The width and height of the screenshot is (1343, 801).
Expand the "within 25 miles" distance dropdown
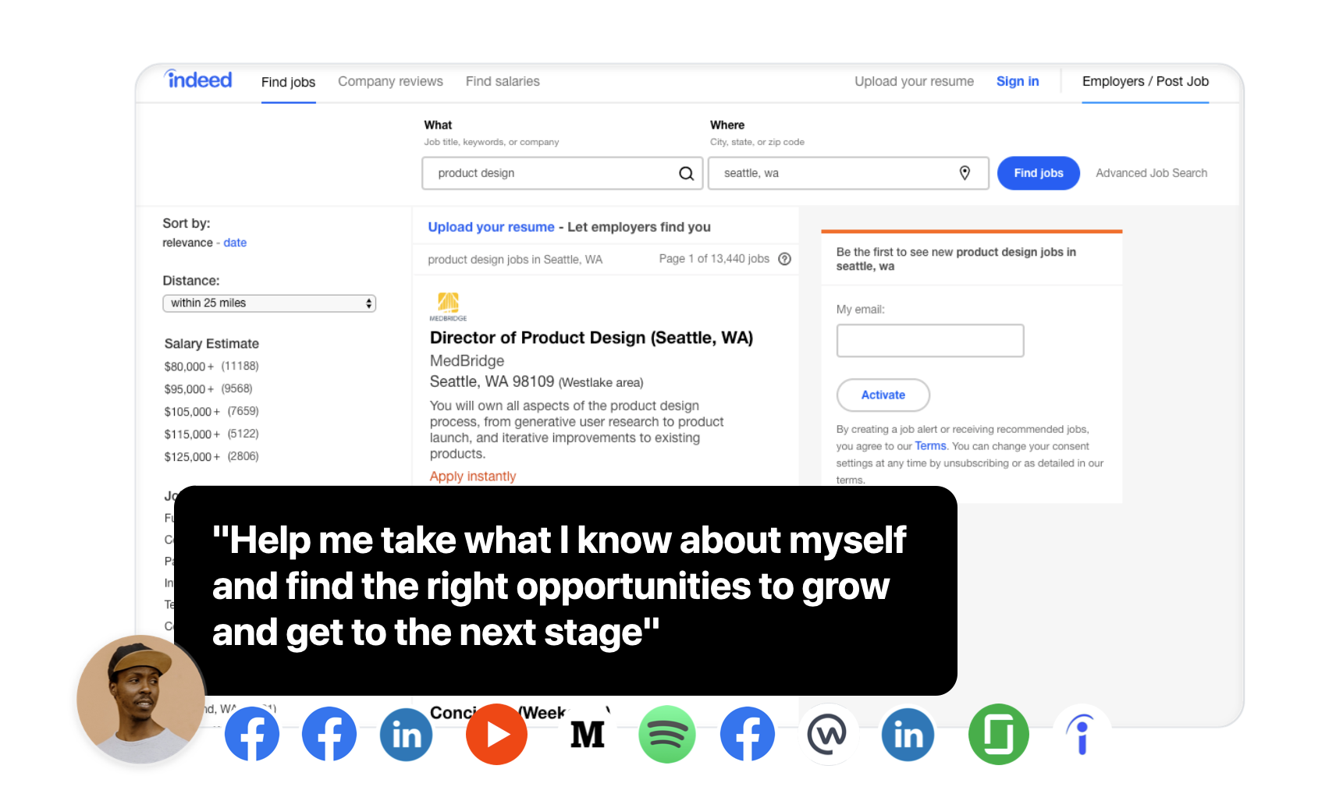click(269, 303)
